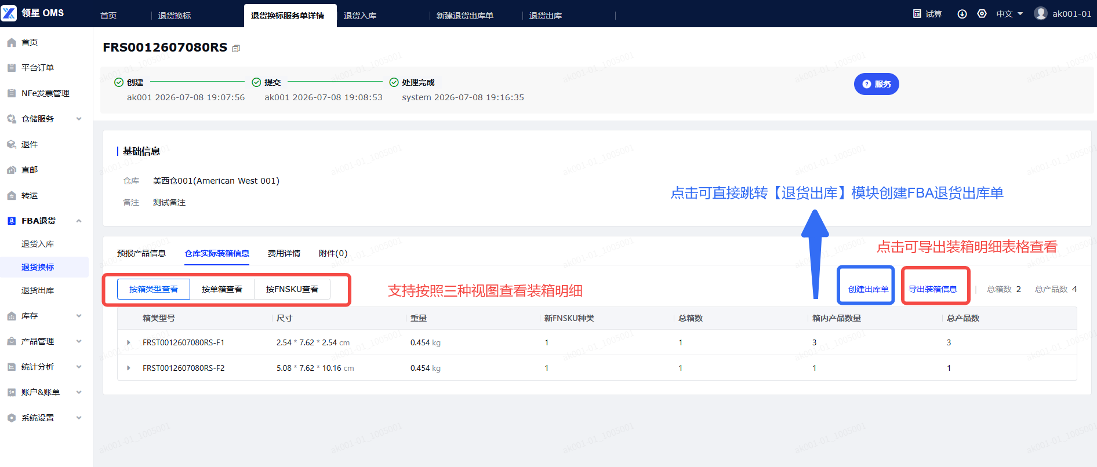This screenshot has width=1097, height=467.
Task: Open the 附件(0) tab
Action: click(x=333, y=253)
